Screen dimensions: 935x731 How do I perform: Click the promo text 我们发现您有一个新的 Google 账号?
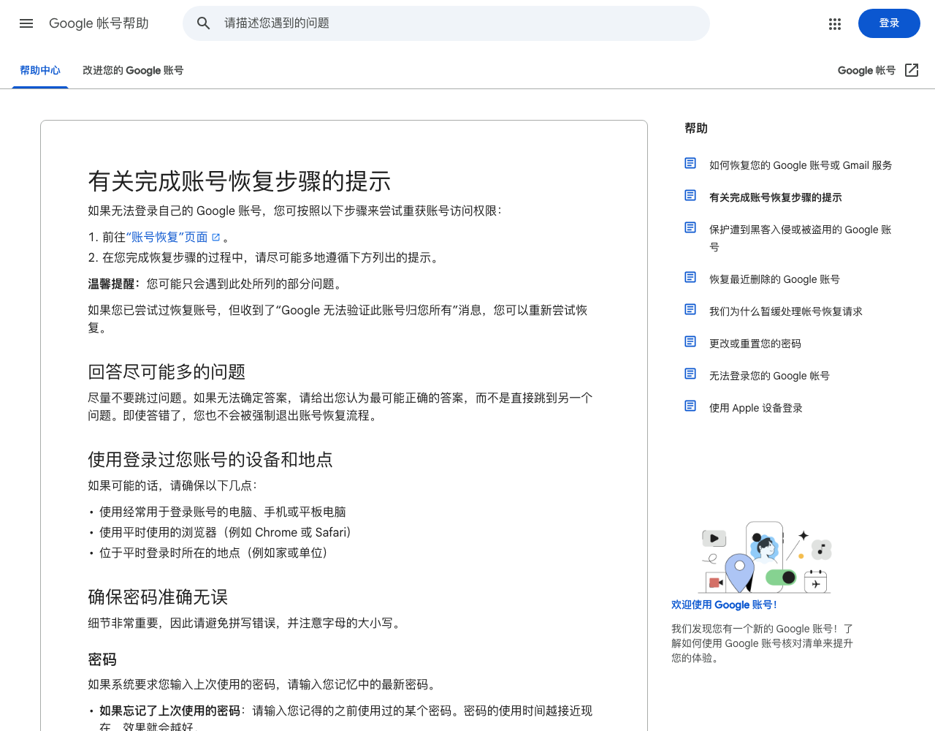762,643
